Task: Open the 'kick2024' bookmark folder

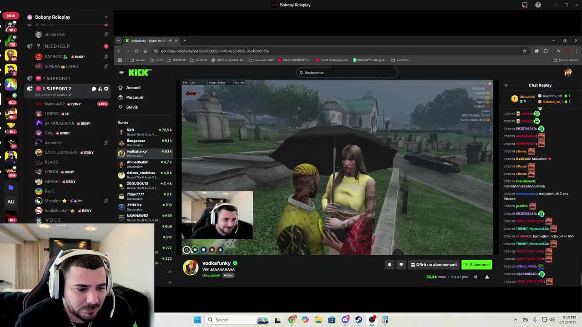Action: pos(199,60)
